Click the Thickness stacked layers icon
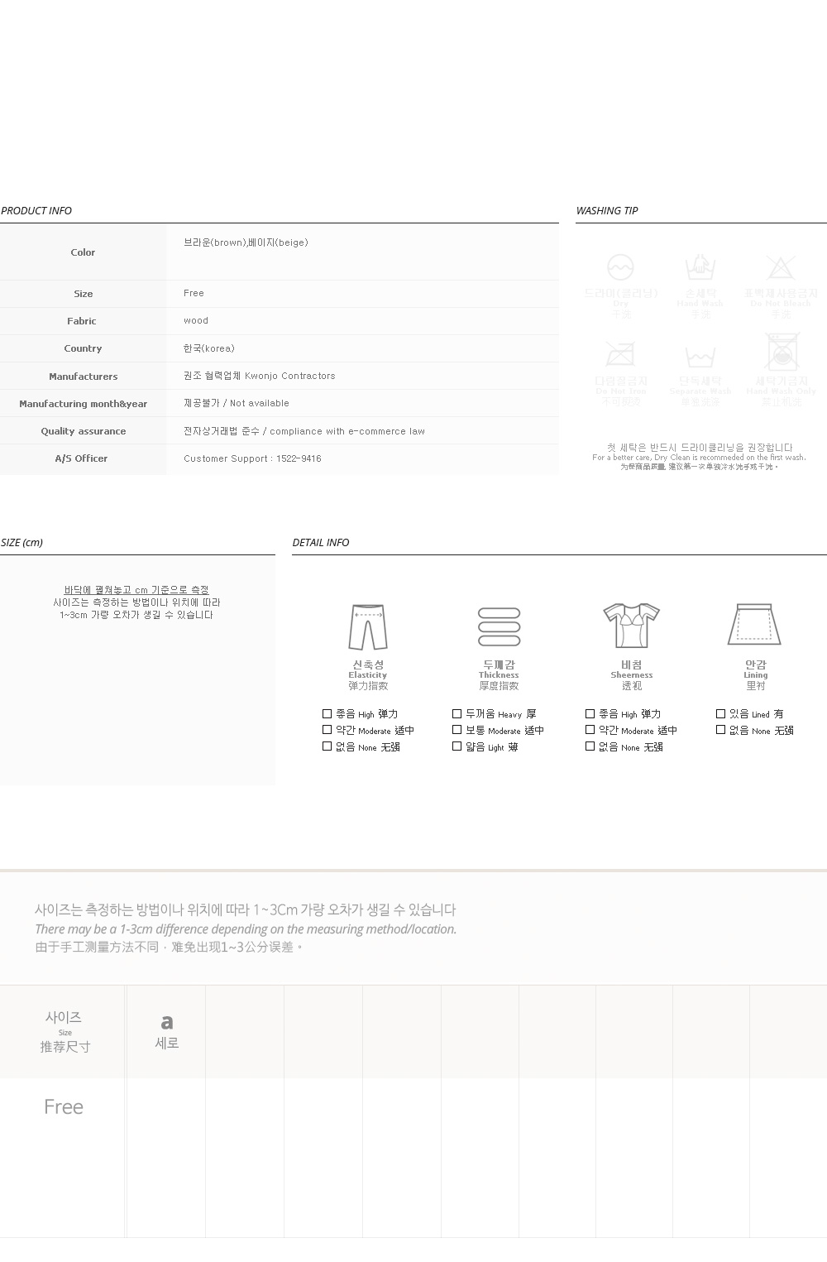 [500, 627]
